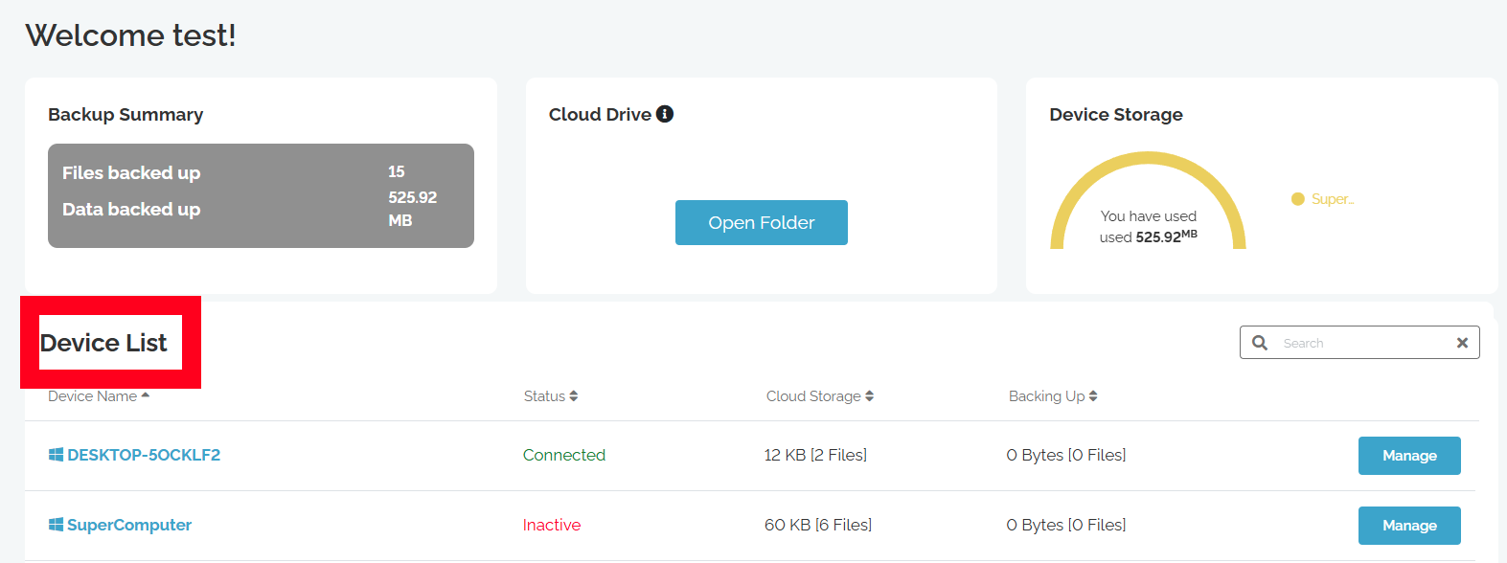Click the 'You have used' gauge text

tap(1149, 216)
